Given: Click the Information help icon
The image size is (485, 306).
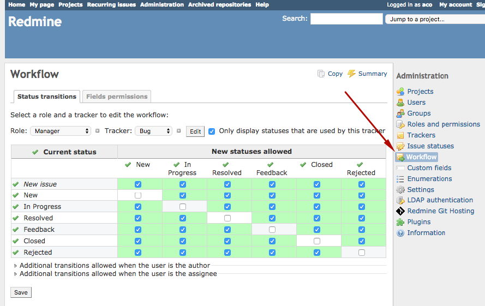Looking at the screenshot, I should 400,233.
